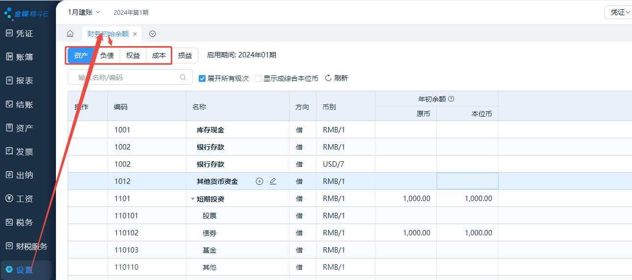Click the search magnifier icon
The height and width of the screenshot is (280, 632).
[x=183, y=77]
